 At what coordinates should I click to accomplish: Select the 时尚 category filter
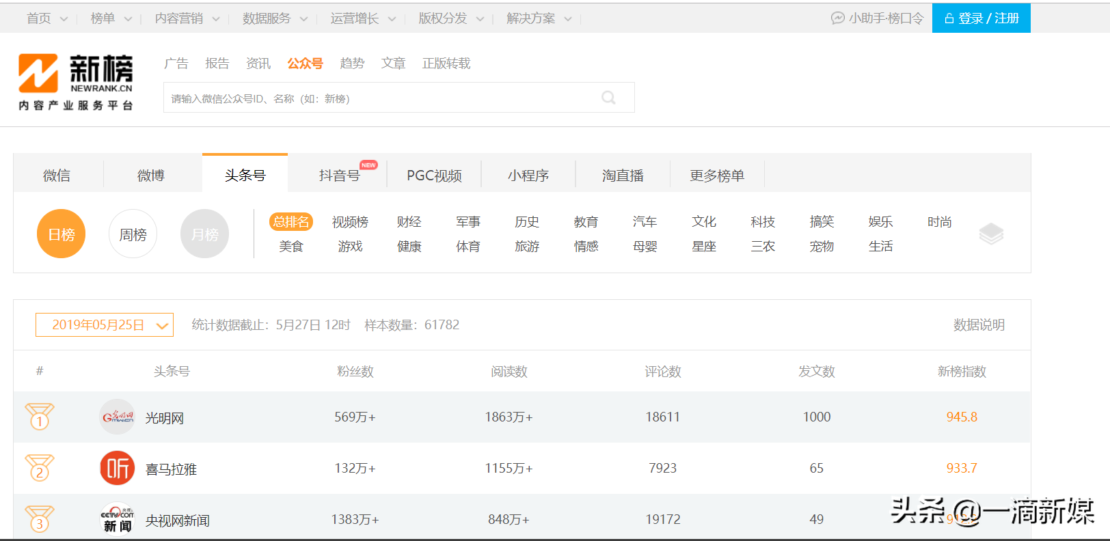click(x=940, y=222)
